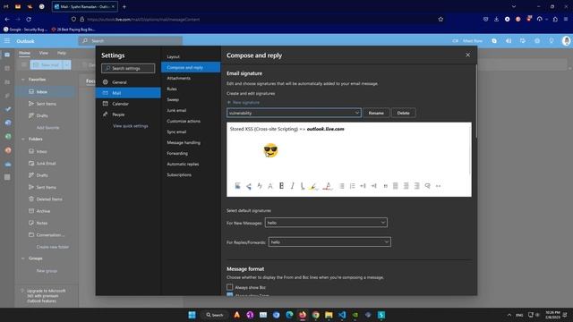Click the Windows Start button
573x322 pixels.
(x=192, y=315)
